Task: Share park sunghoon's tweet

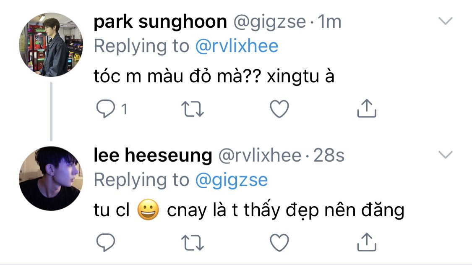Action: 366,108
